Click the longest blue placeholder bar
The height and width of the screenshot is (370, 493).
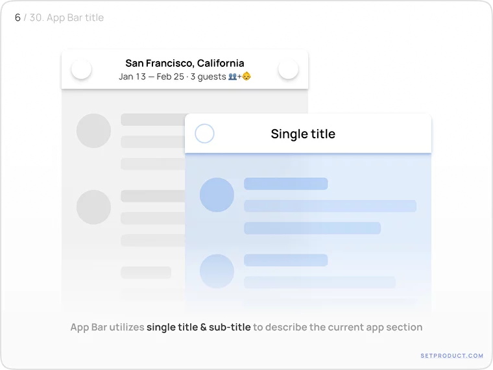click(x=330, y=206)
